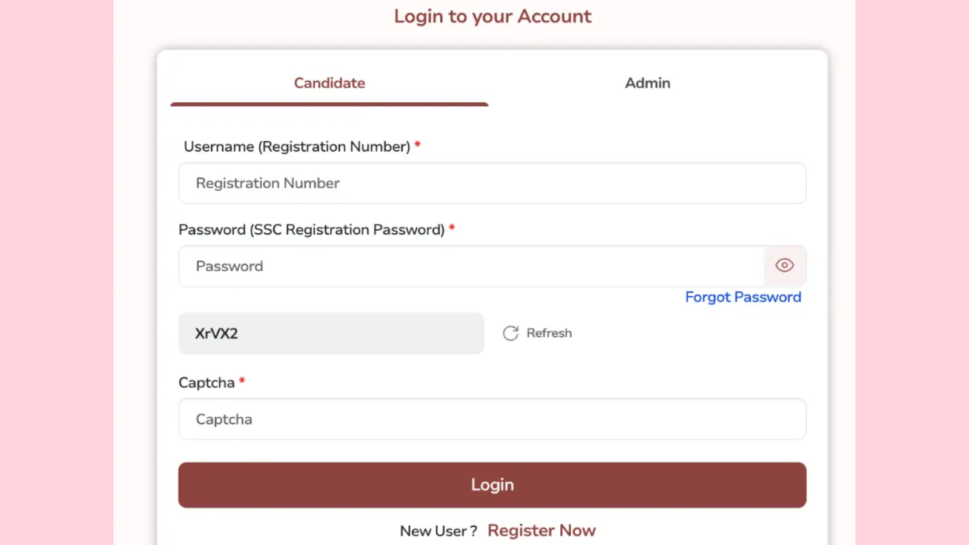Click the required asterisk next to Password label

coord(452,228)
